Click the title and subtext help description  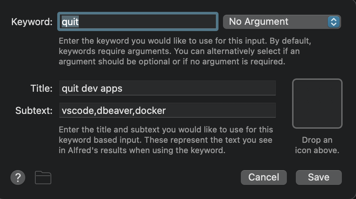pos(166,140)
